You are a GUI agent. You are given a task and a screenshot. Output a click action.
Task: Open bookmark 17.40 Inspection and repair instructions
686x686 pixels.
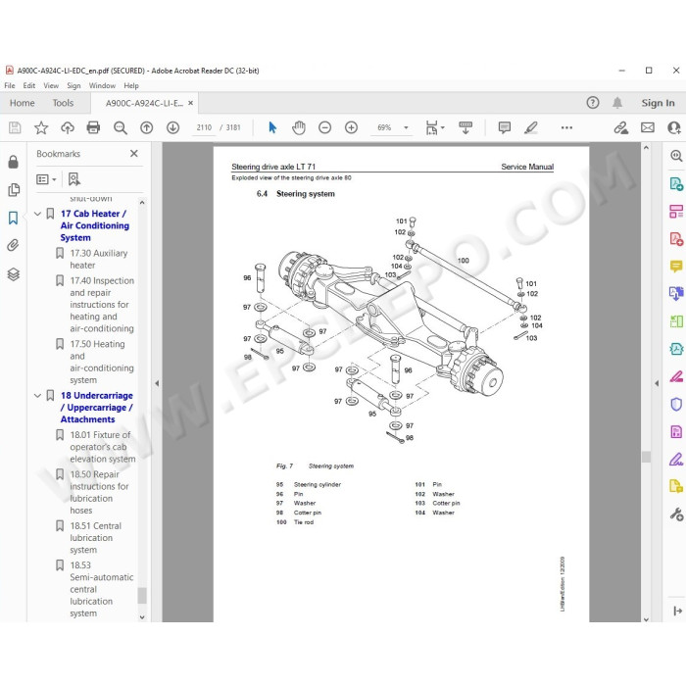coord(102,305)
